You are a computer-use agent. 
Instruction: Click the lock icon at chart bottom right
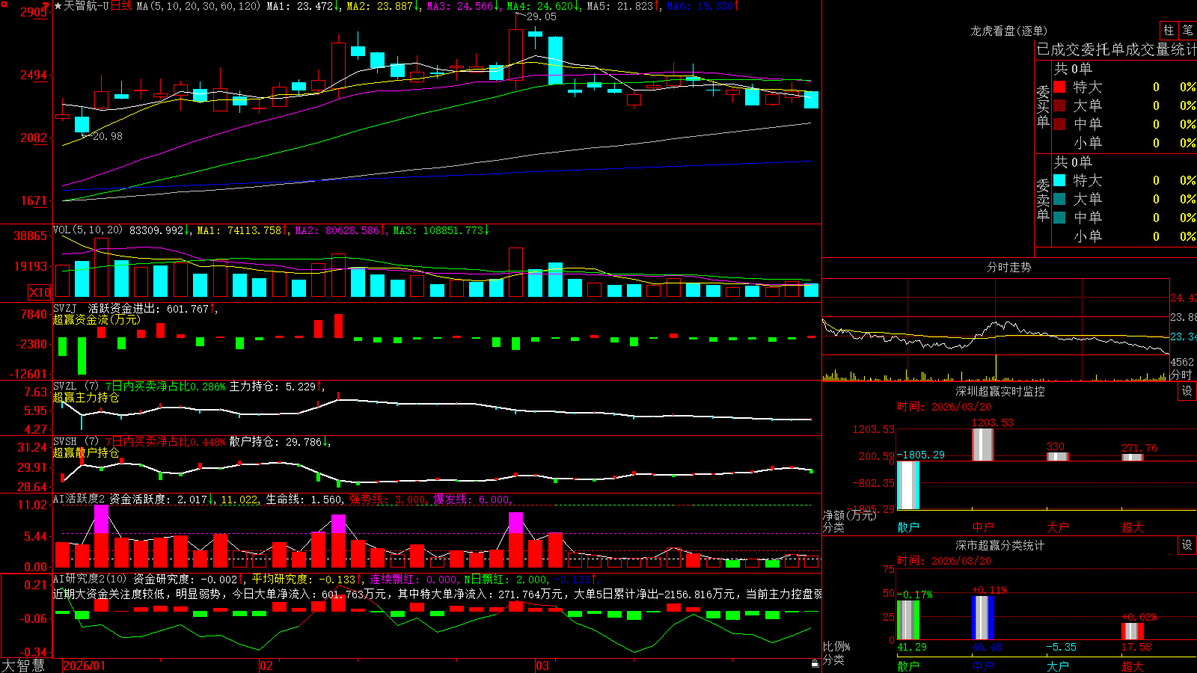coord(815,664)
